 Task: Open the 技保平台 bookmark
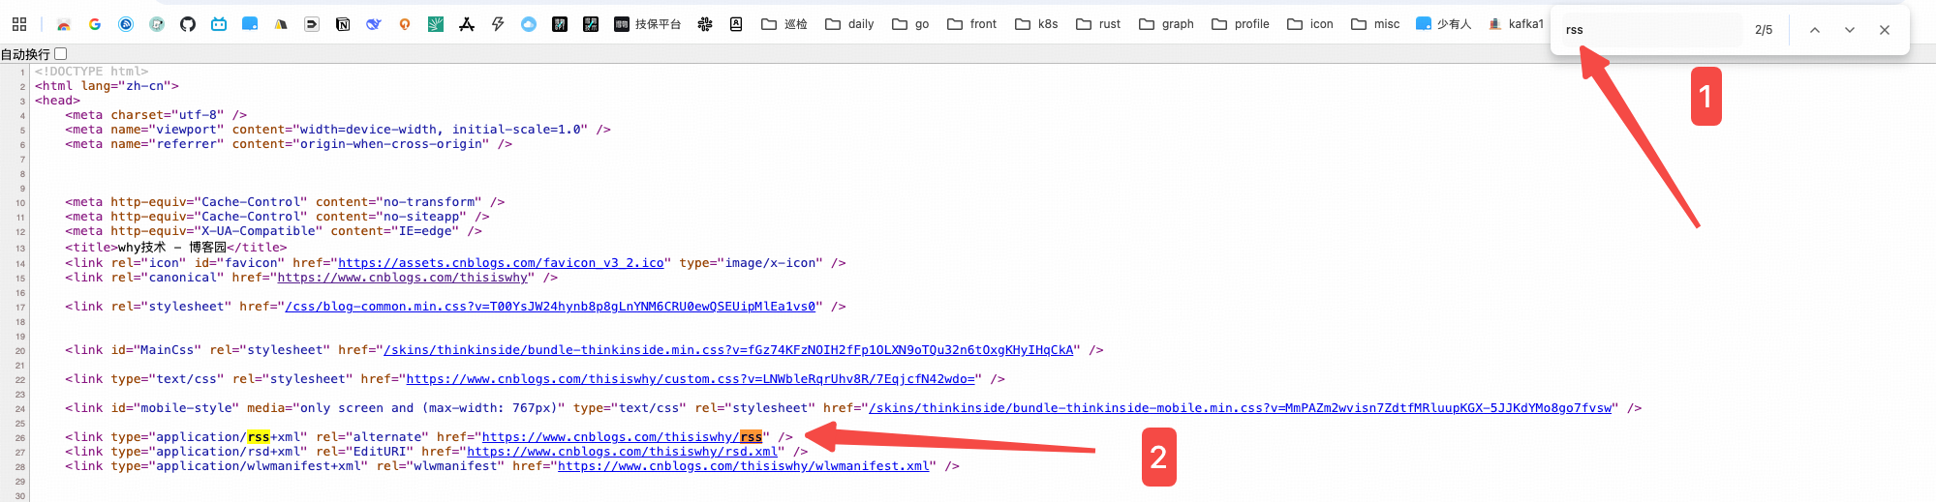coord(647,24)
